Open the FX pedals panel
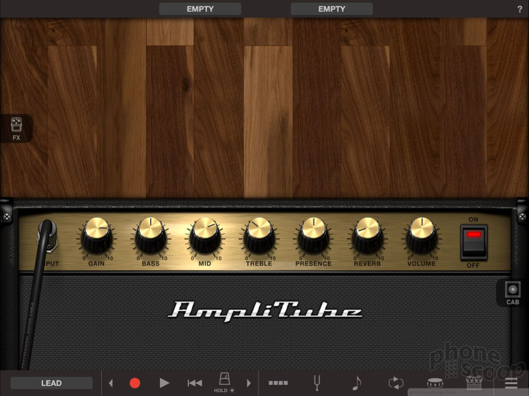529x396 pixels. click(x=16, y=128)
